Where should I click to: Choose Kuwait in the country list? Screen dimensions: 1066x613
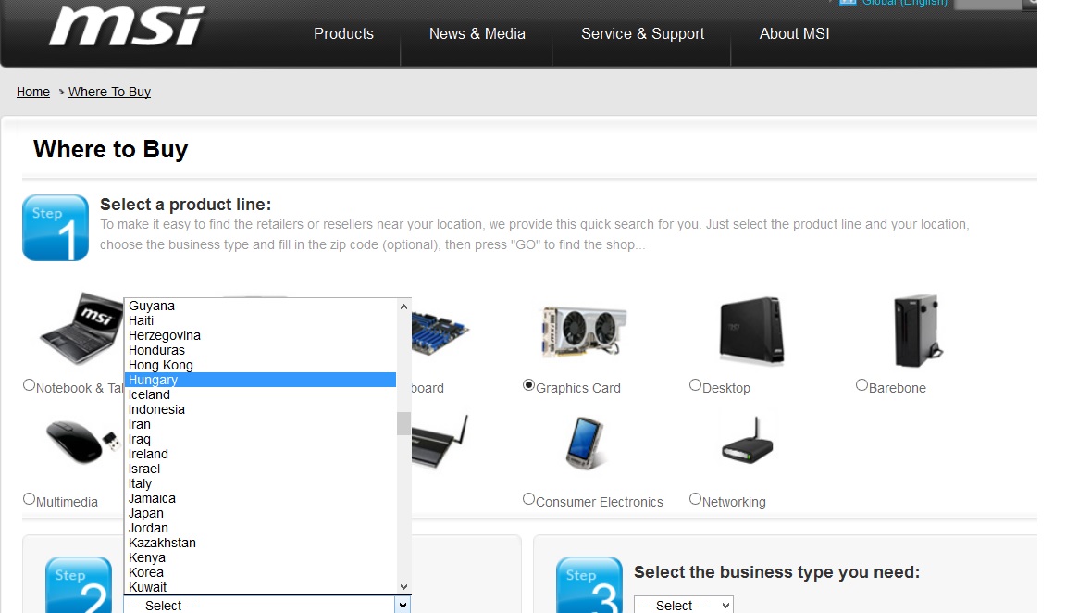coord(260,587)
